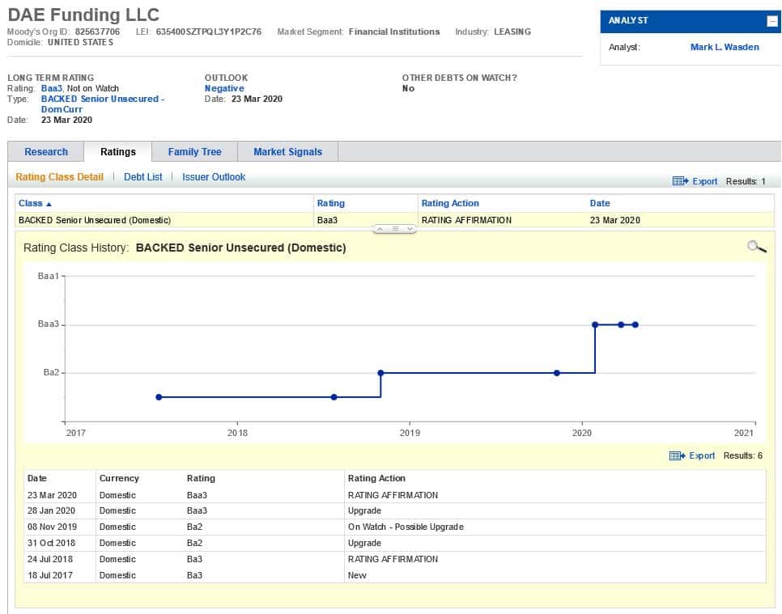This screenshot has width=782, height=614.
Task: Click 'Domestic' currency in the 28 Jan 2020 row
Action: click(117, 510)
